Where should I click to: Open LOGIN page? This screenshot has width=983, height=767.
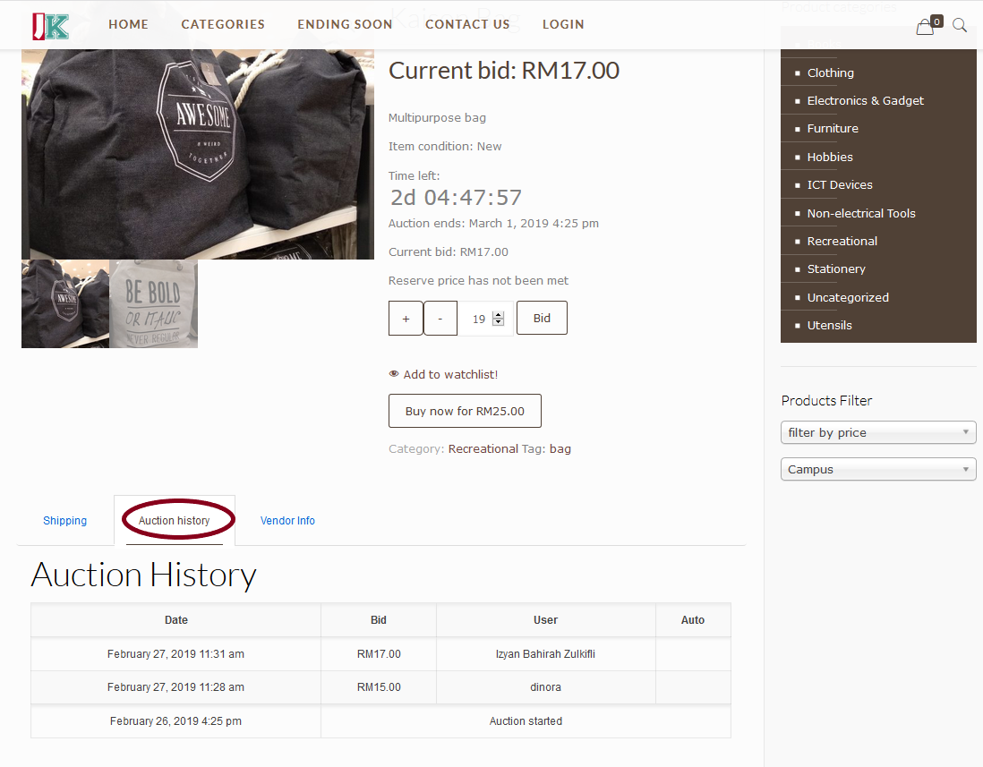tap(563, 24)
